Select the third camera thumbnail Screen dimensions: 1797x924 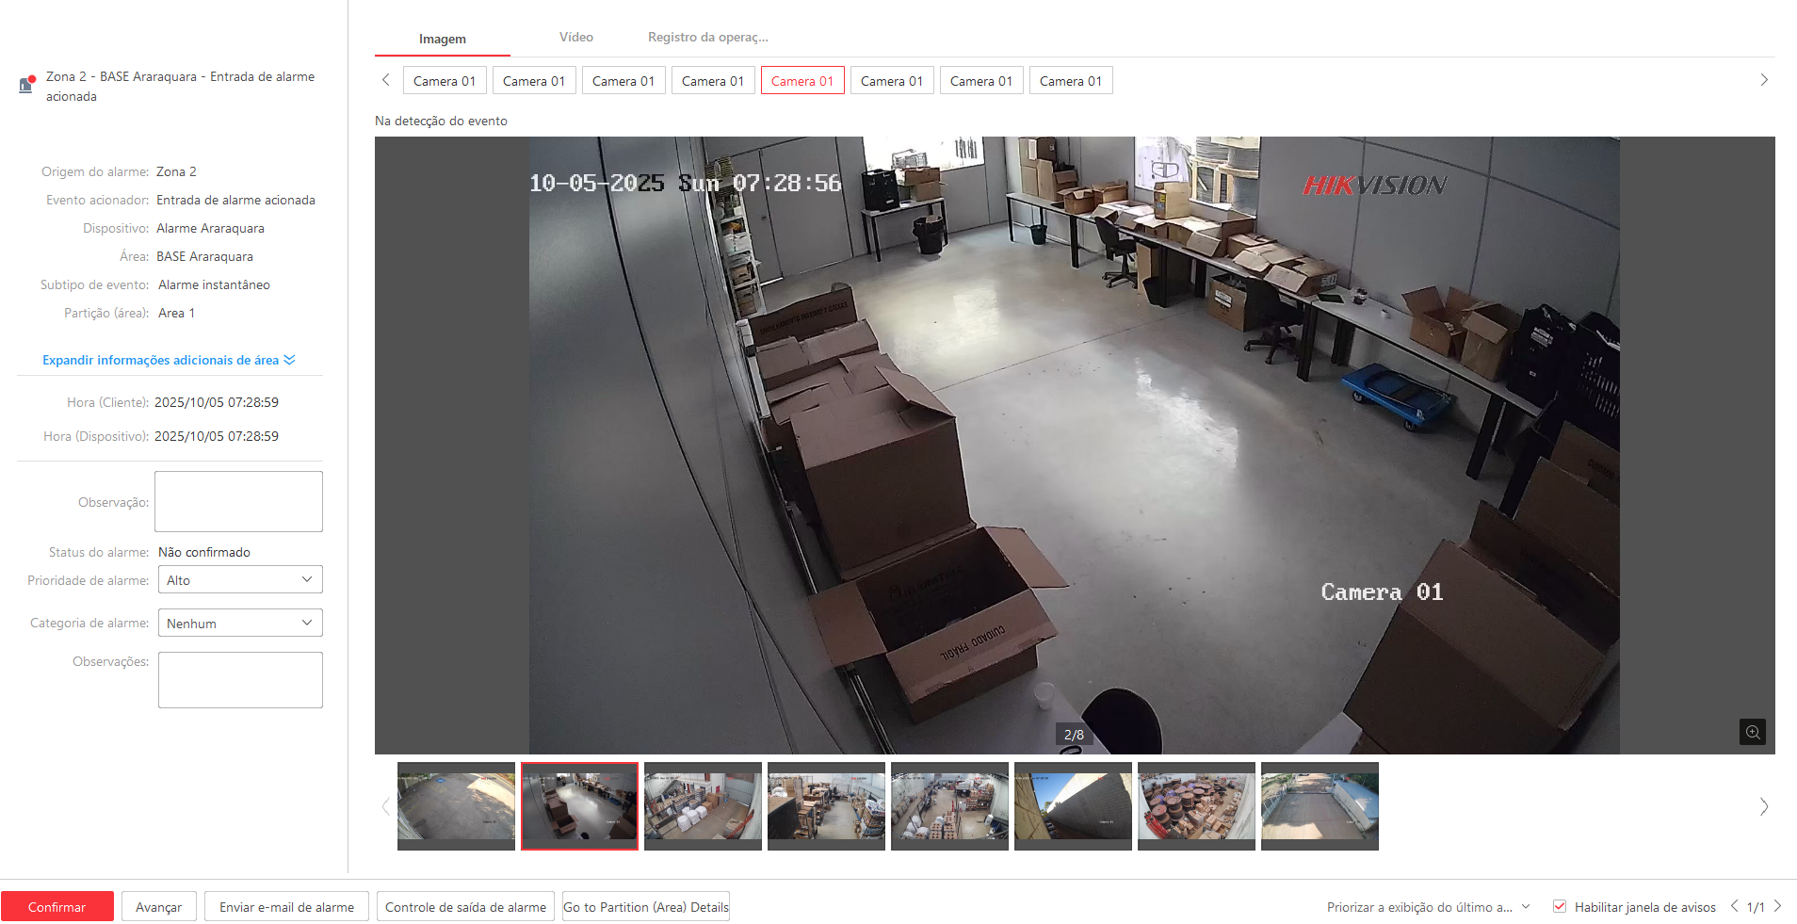(703, 805)
